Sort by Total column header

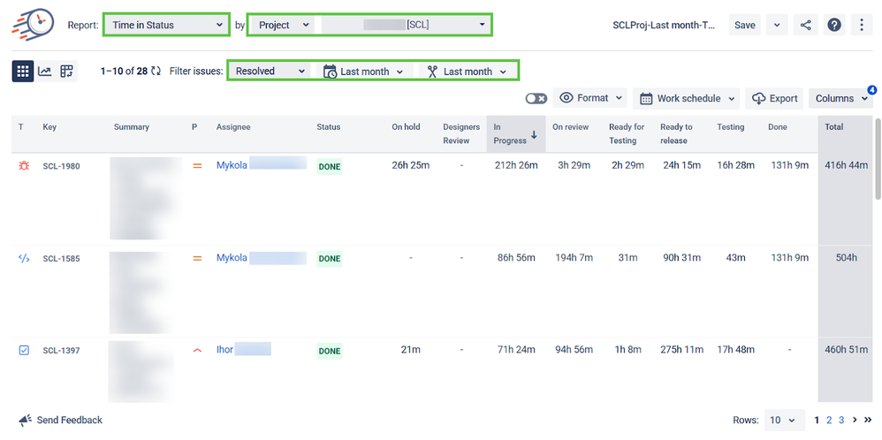pos(833,127)
